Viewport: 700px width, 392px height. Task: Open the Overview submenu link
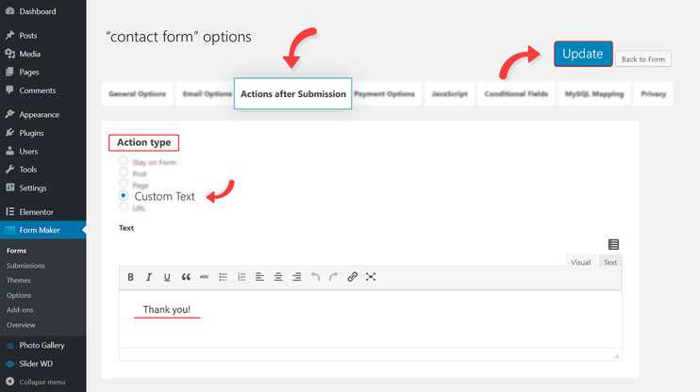point(21,325)
